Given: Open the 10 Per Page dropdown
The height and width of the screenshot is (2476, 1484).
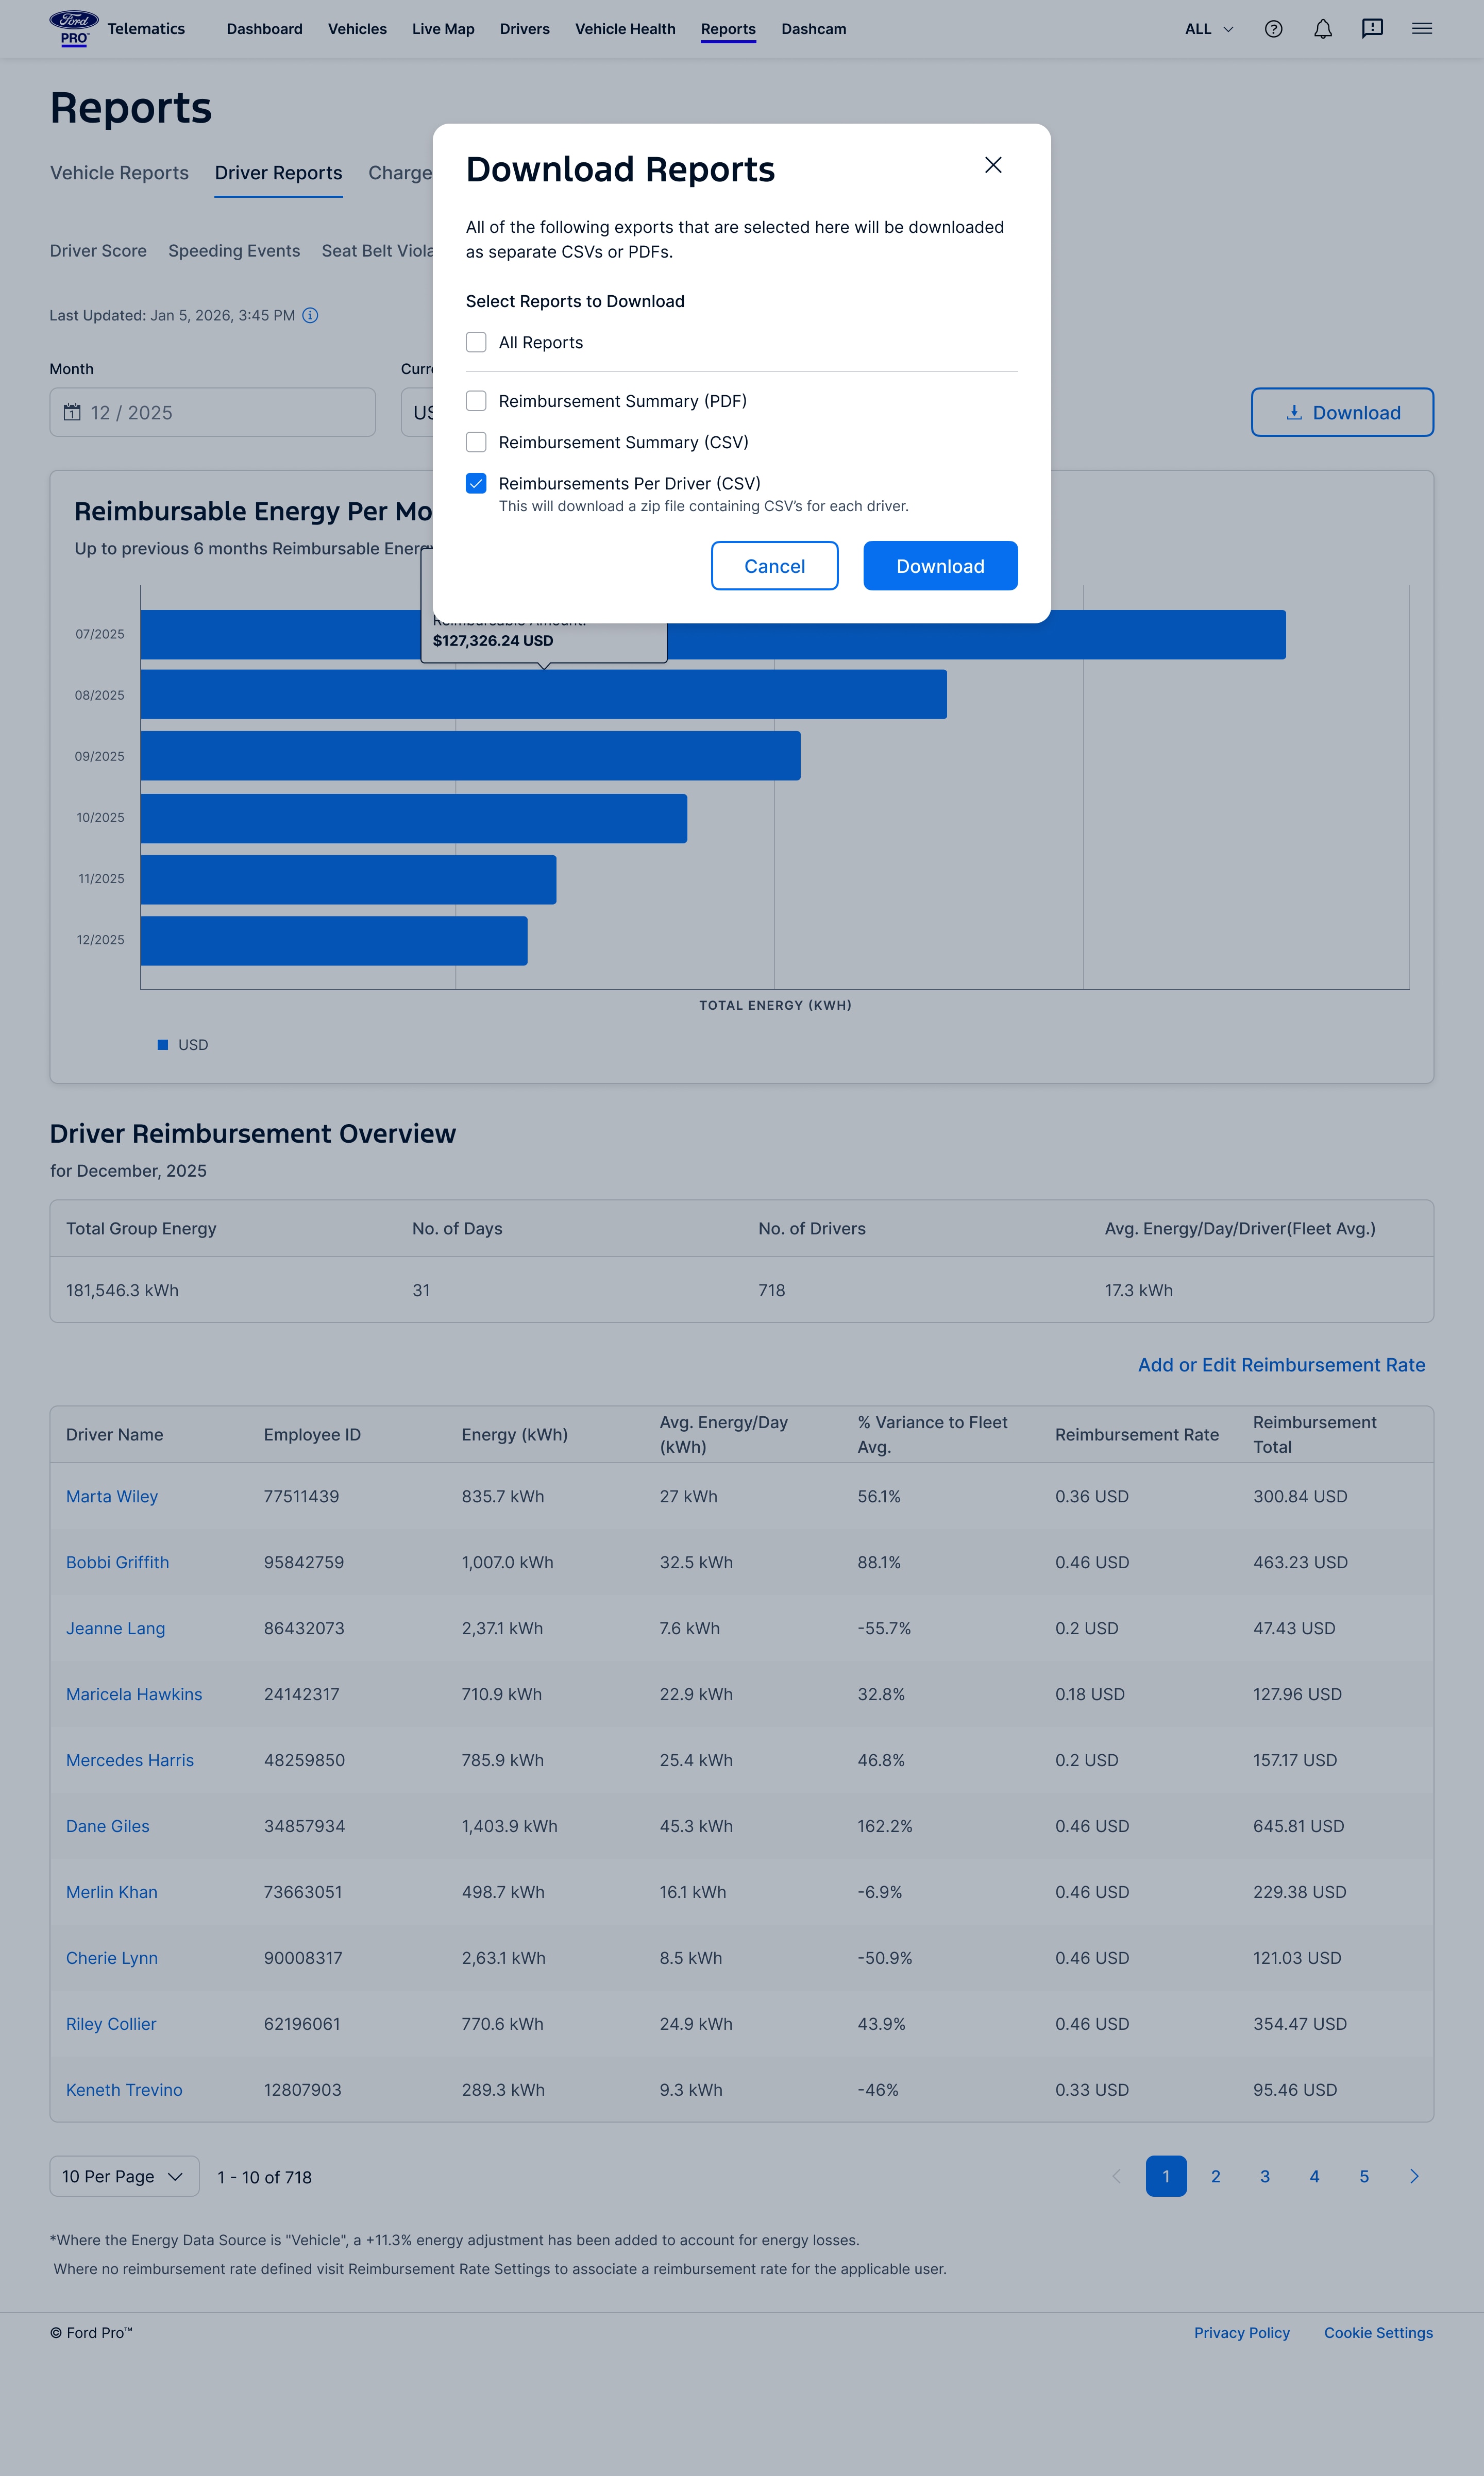Looking at the screenshot, I should pos(123,2175).
